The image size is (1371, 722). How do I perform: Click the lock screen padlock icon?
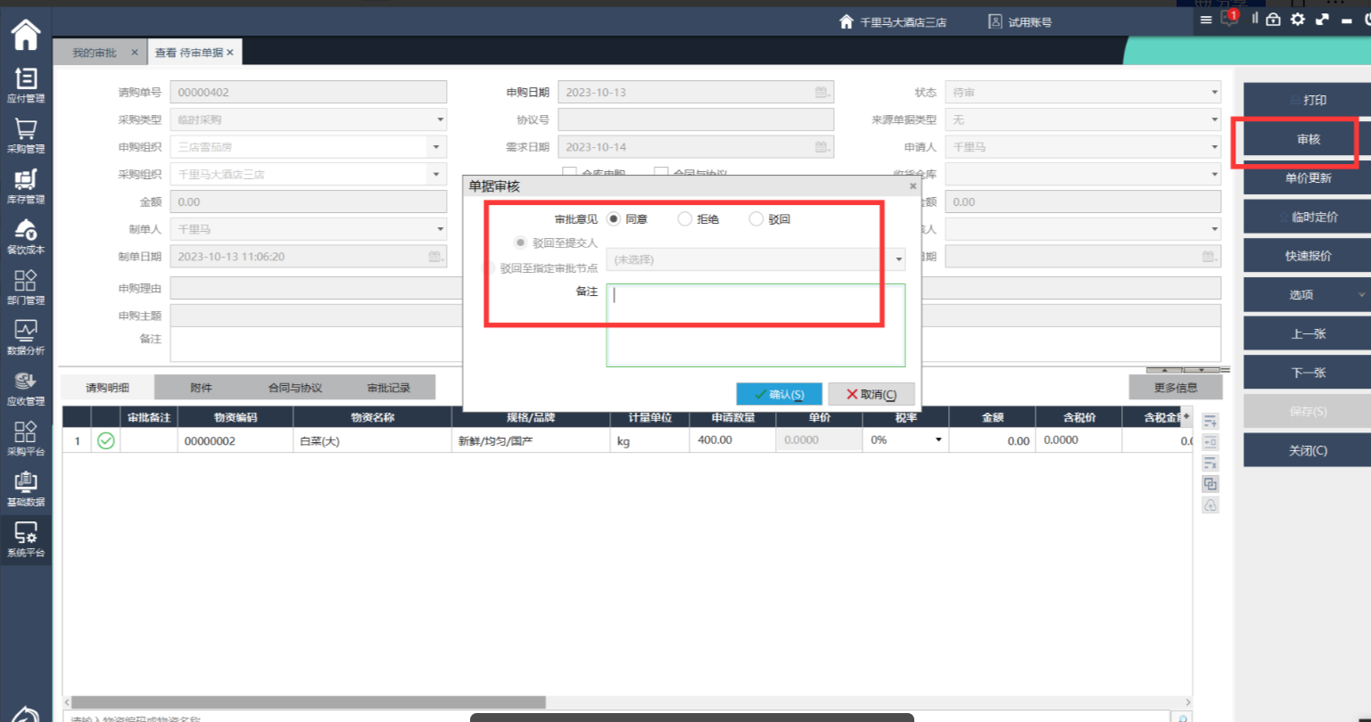pos(1273,20)
